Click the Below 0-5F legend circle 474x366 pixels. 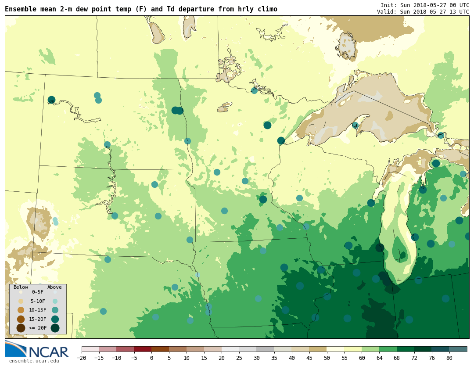pyautogui.click(x=21, y=292)
